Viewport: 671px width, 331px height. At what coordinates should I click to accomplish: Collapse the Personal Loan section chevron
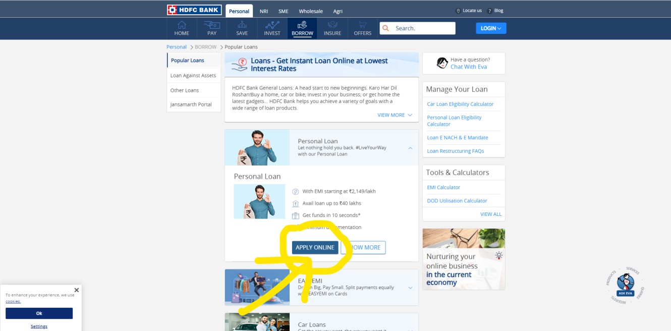point(410,148)
